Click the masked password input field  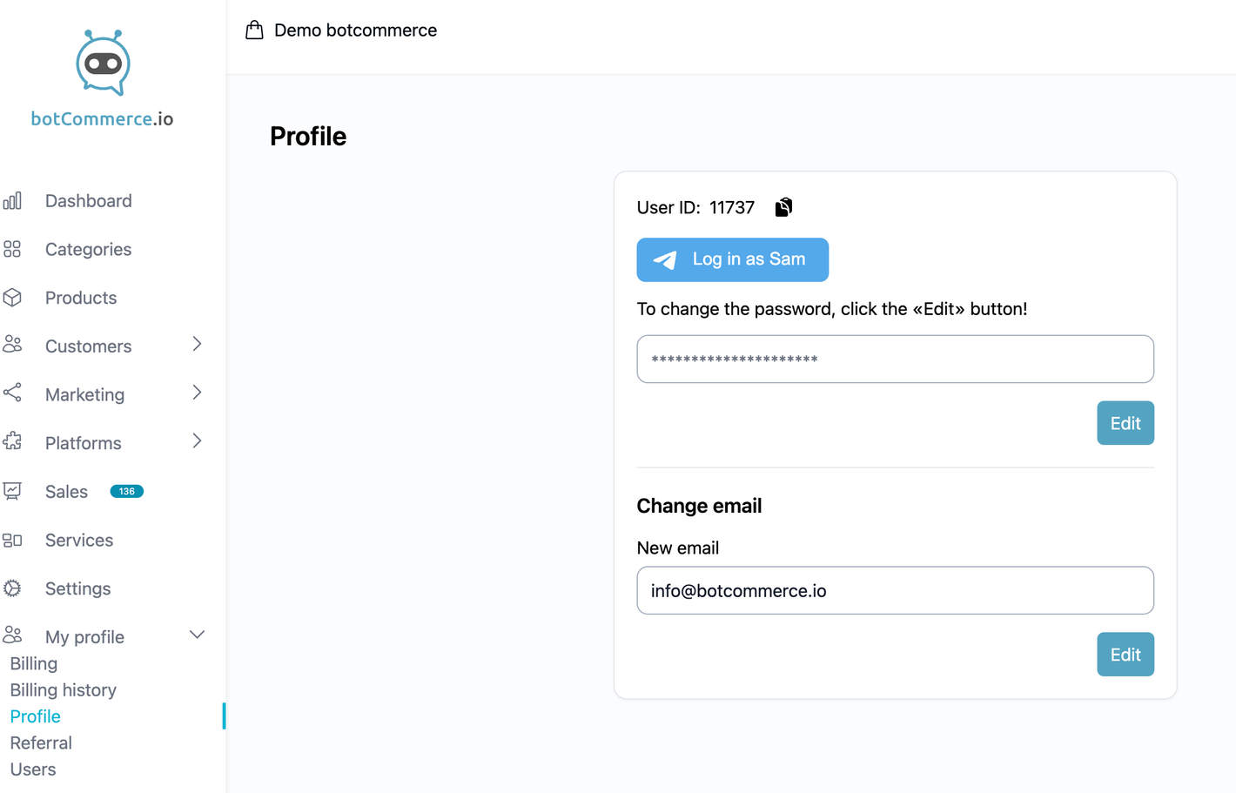[895, 359]
